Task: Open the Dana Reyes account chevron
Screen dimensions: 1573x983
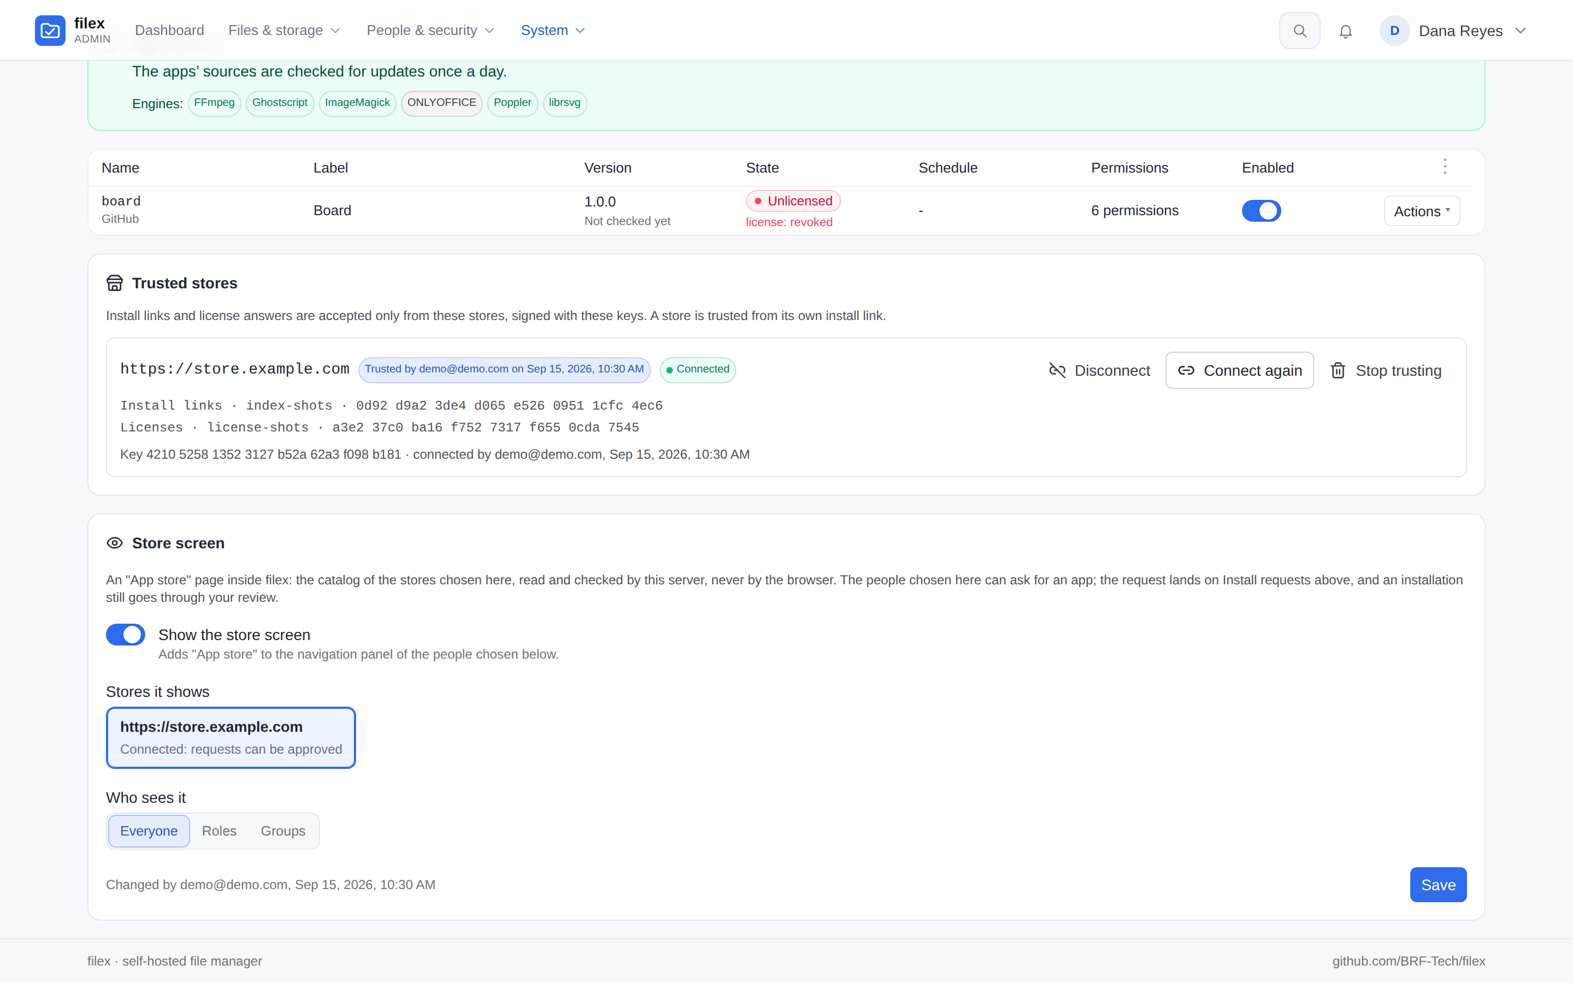Action: click(x=1521, y=31)
